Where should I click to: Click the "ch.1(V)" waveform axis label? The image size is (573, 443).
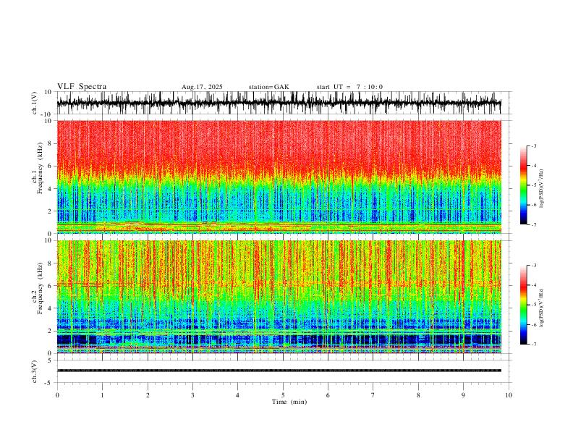[35, 103]
